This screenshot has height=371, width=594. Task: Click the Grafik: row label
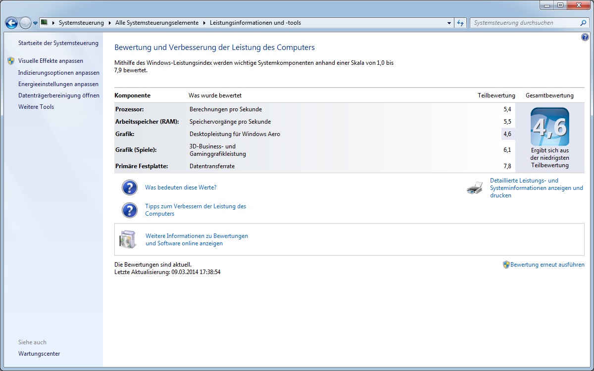click(125, 134)
